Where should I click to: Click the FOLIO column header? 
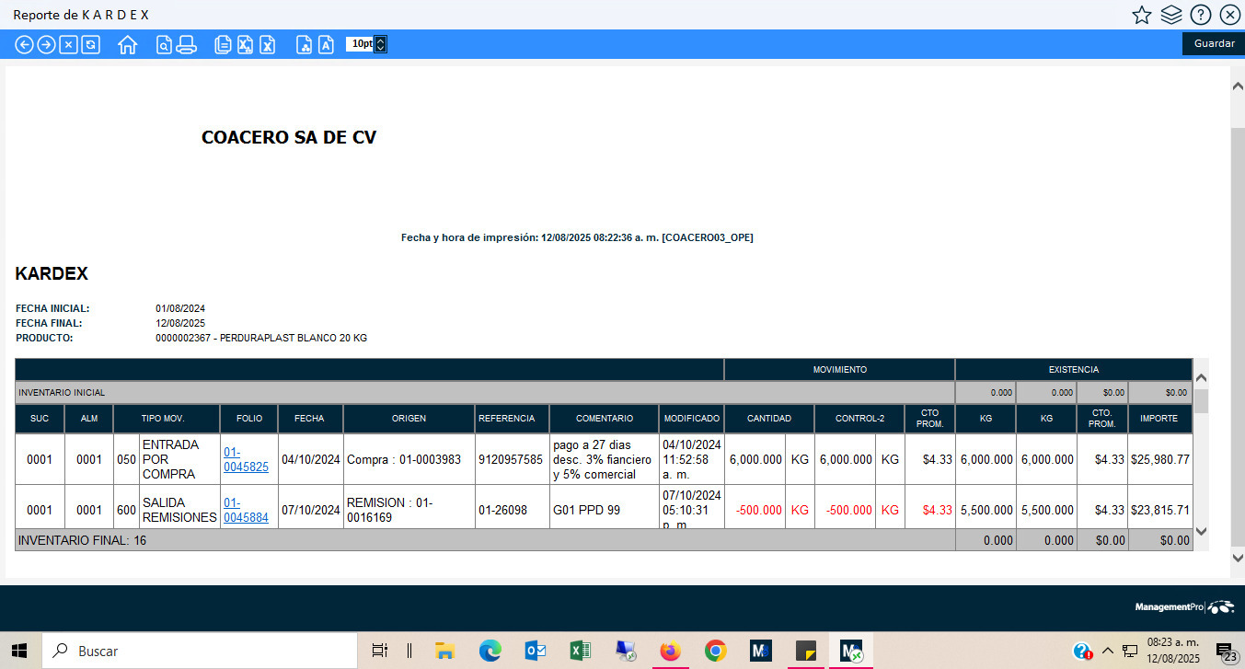click(248, 419)
